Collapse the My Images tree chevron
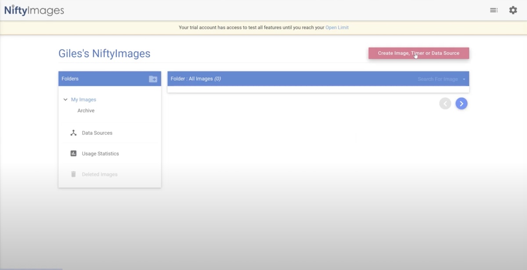Screen dimensions: 527x270 [x=65, y=100]
